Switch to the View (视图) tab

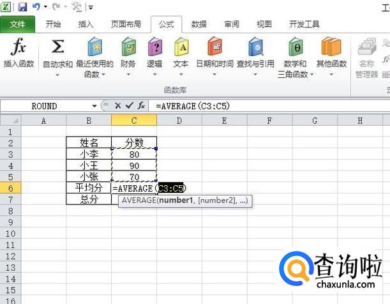coord(264,24)
